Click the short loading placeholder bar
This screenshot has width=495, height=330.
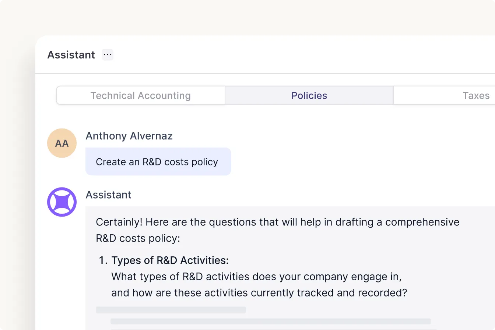point(171,310)
